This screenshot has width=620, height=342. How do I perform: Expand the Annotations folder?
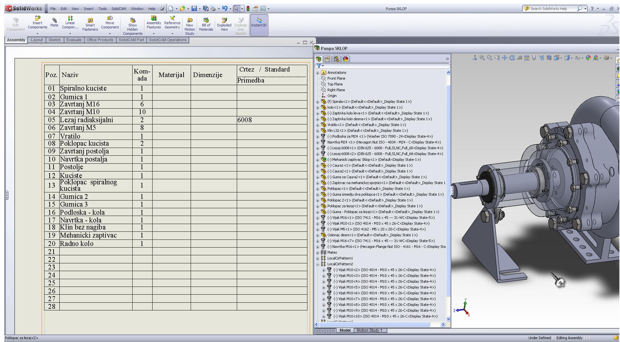click(318, 73)
